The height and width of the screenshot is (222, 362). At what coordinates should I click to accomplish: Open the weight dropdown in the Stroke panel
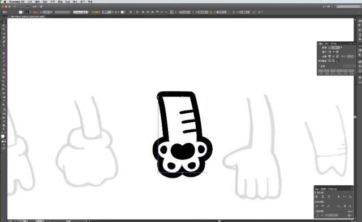[341, 48]
